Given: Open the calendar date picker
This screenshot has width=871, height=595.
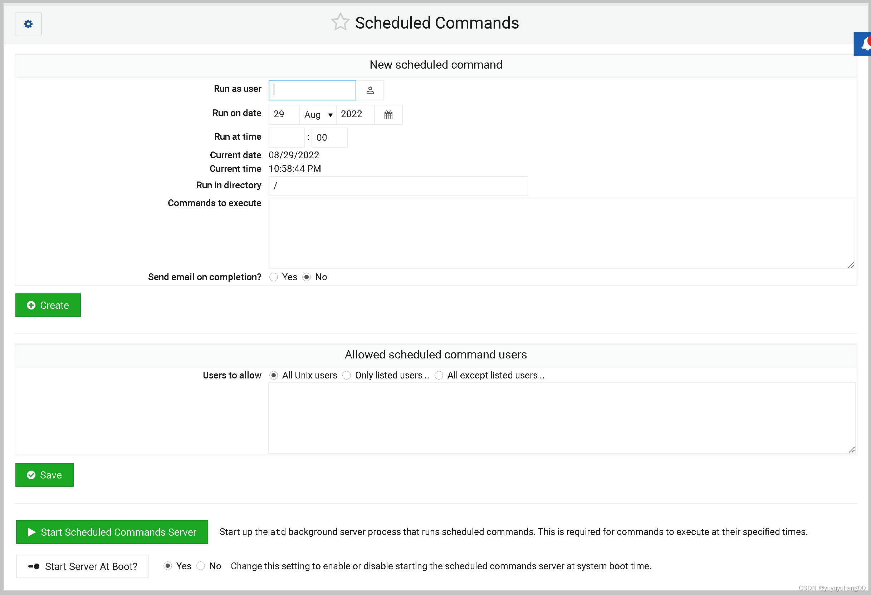Looking at the screenshot, I should (388, 115).
